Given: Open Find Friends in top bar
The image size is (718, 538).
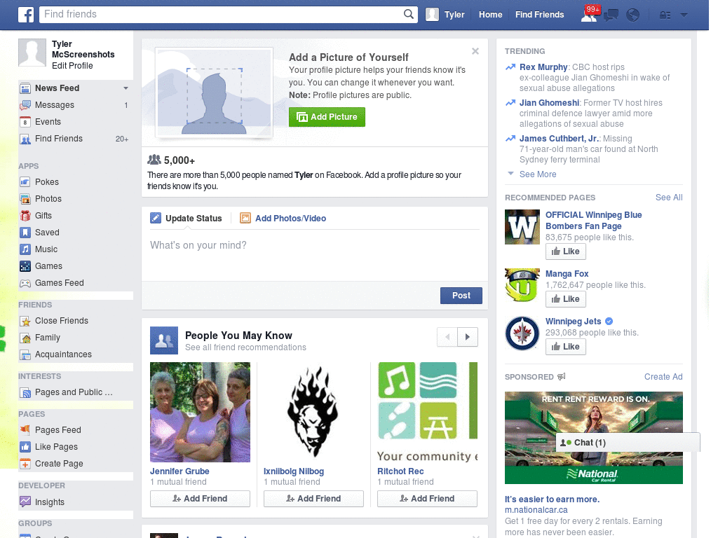Looking at the screenshot, I should click(x=539, y=15).
